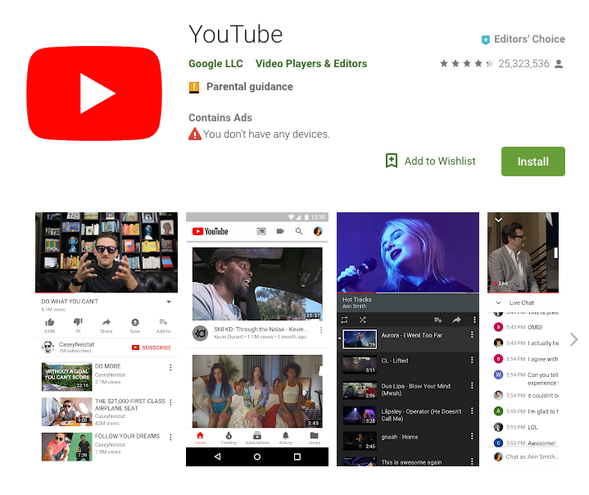Open the Live Chat screenshot
This screenshot has width=589, height=495.
pos(523,339)
